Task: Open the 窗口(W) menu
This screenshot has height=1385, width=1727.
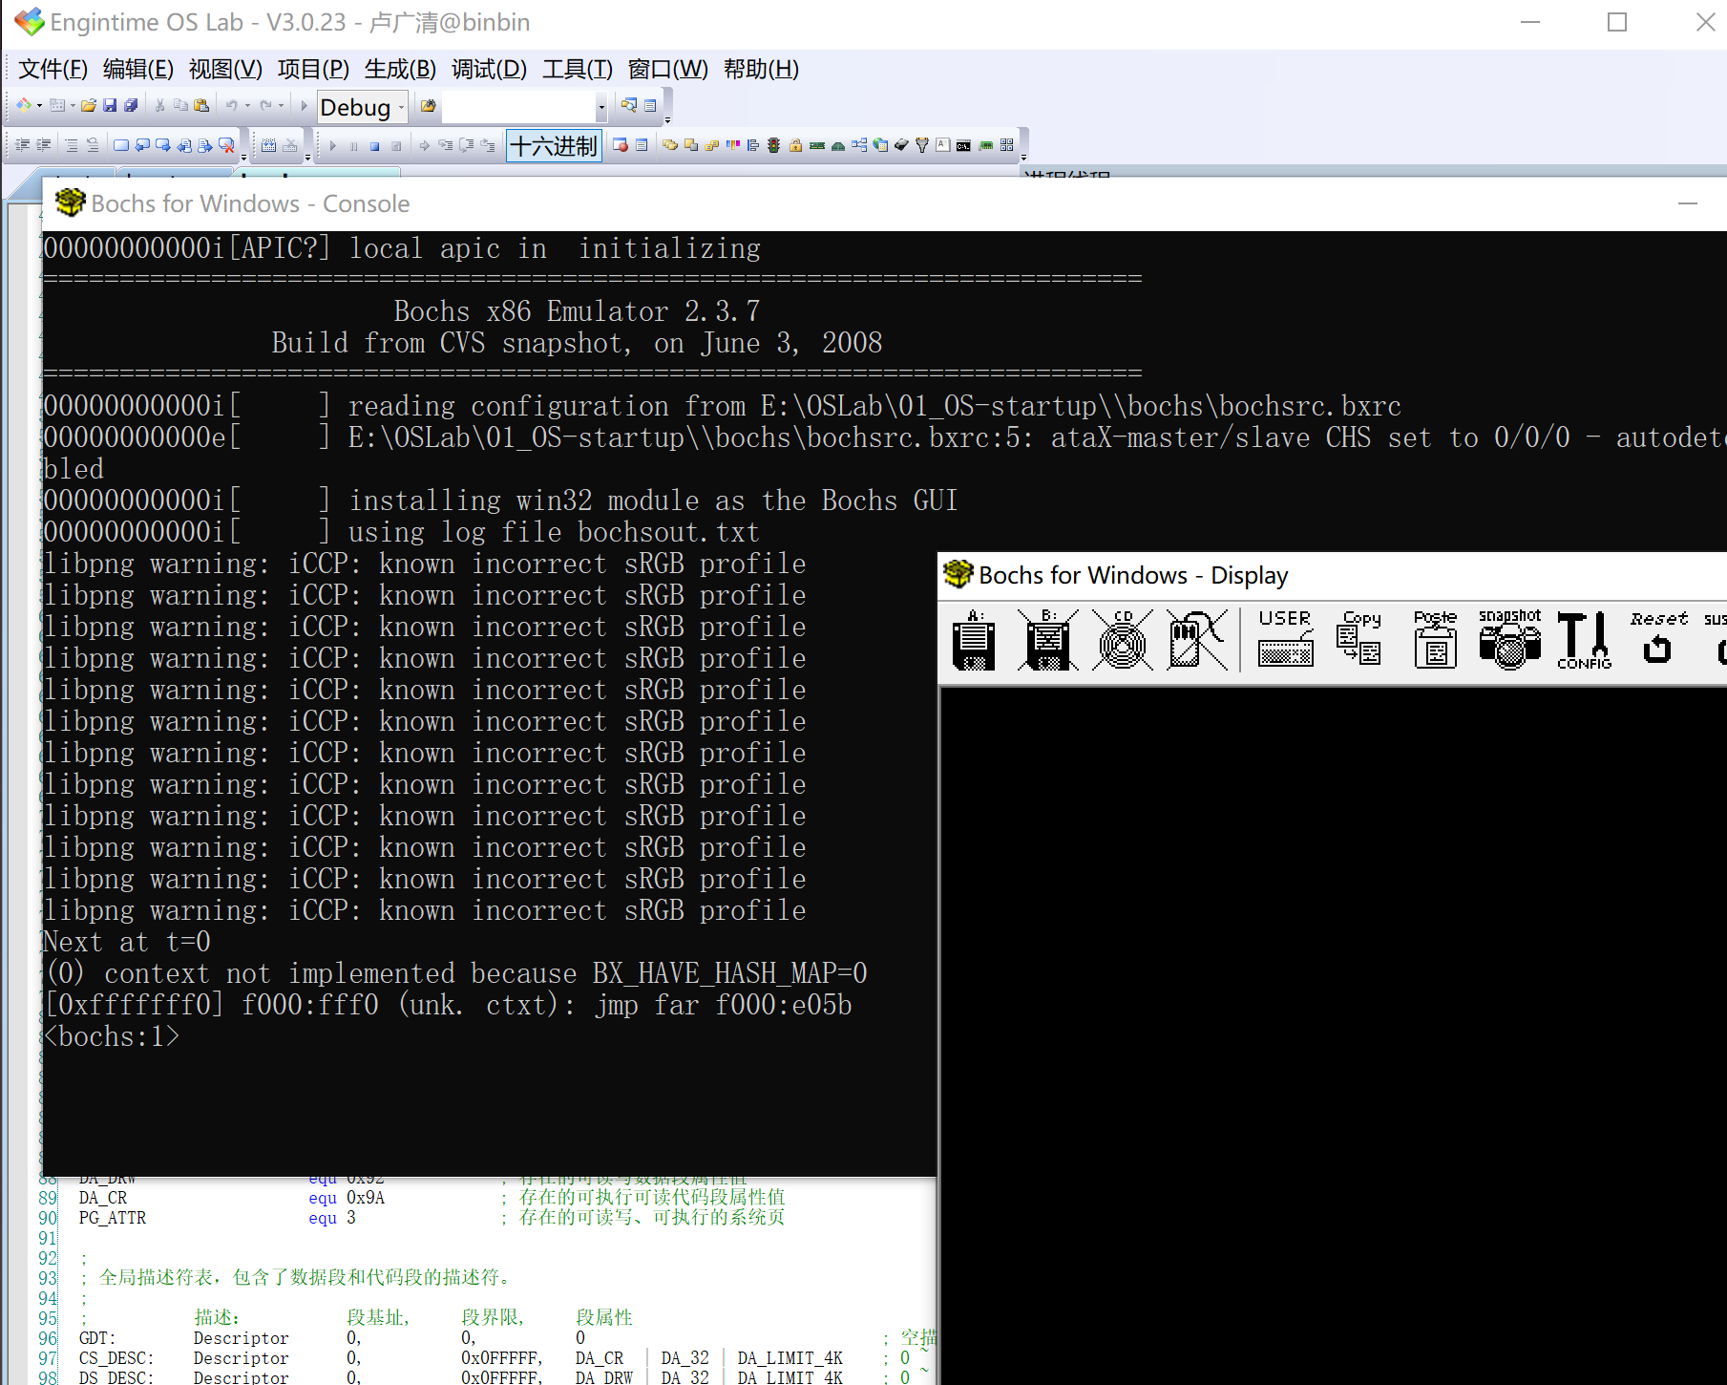Action: point(667,69)
